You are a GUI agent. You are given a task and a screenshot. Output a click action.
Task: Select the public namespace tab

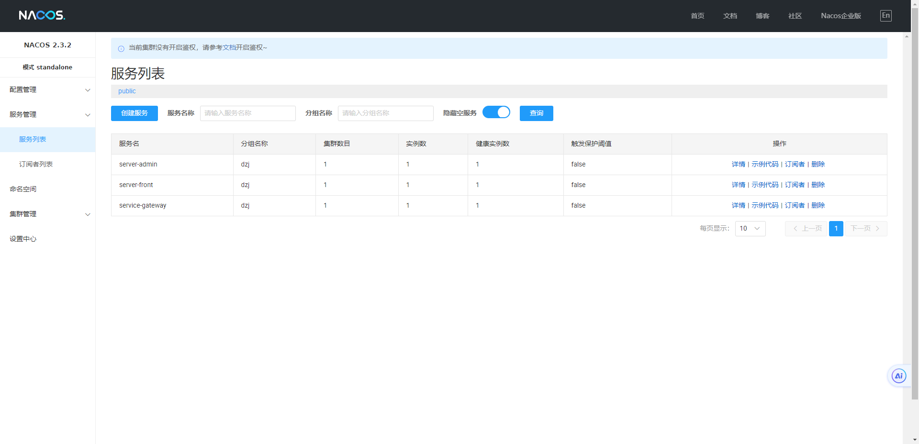point(127,91)
